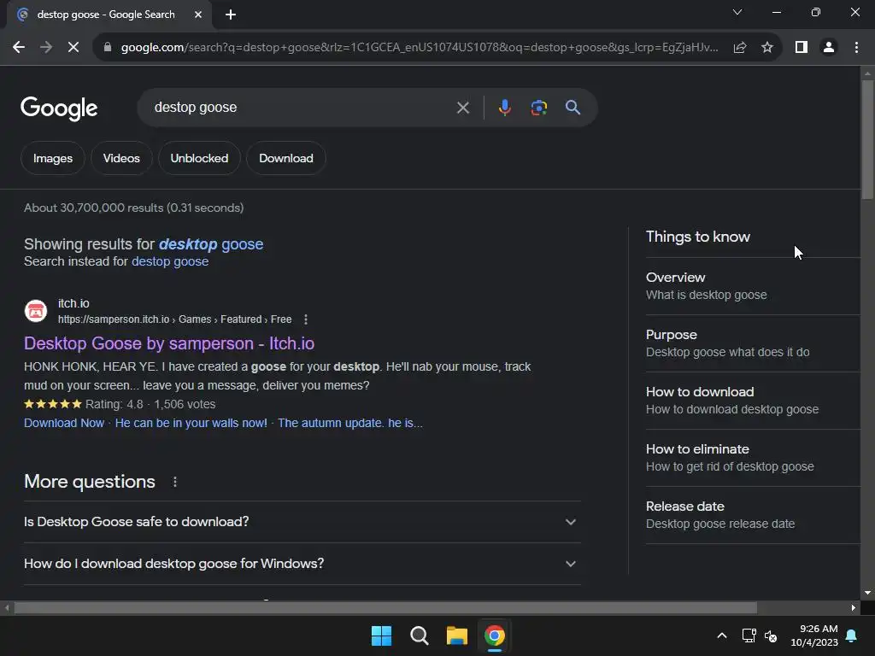The width and height of the screenshot is (875, 656).
Task: Open the Chrome profile menu
Action: click(829, 48)
